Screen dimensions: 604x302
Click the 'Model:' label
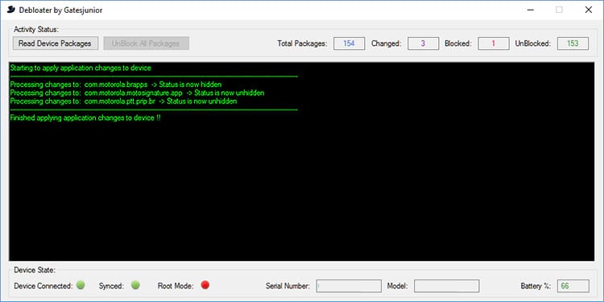pos(398,286)
